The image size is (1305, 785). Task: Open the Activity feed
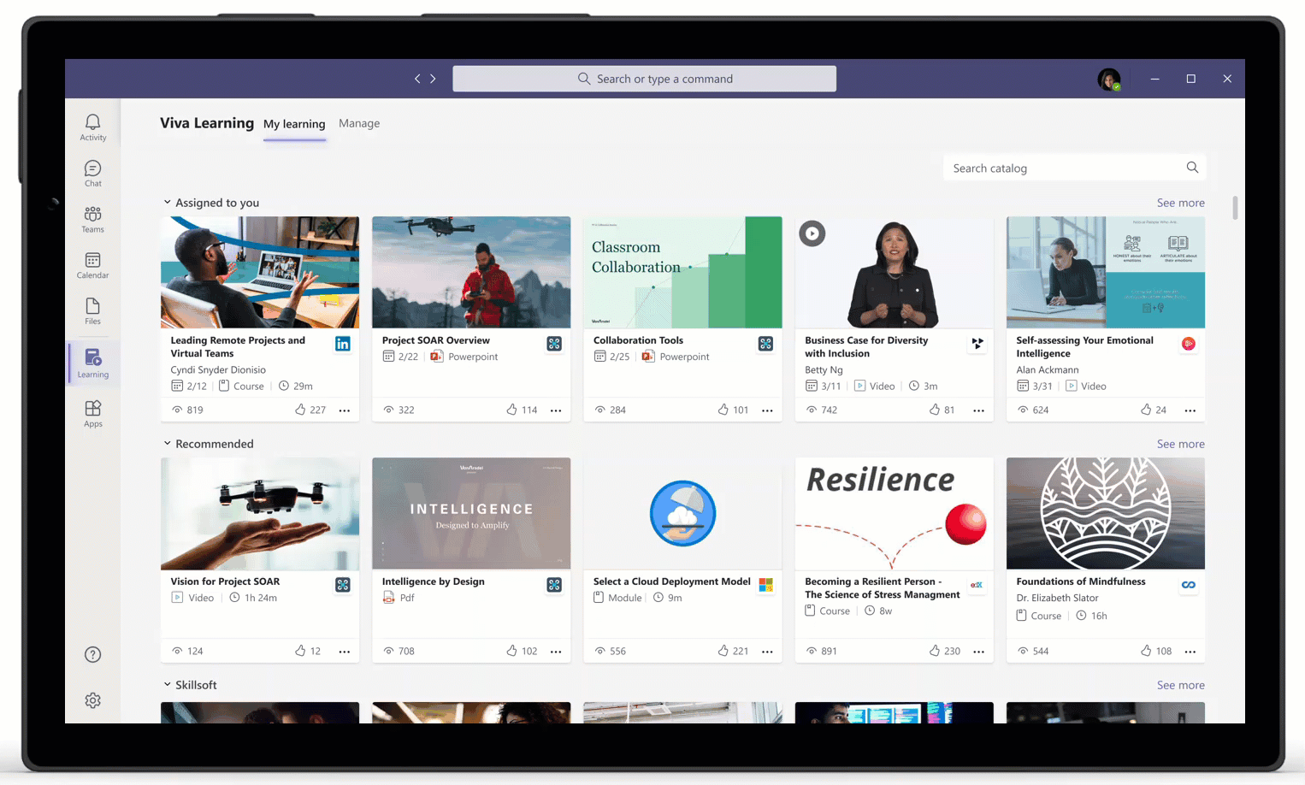92,125
